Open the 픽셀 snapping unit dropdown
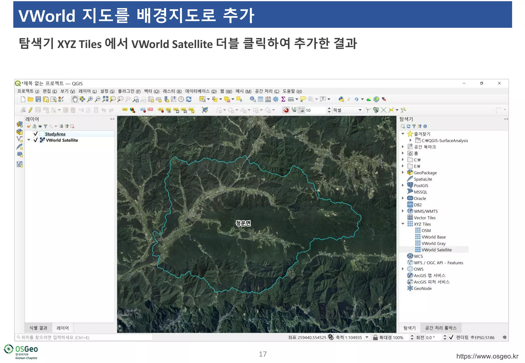The height and width of the screenshot is (363, 525). [x=348, y=110]
